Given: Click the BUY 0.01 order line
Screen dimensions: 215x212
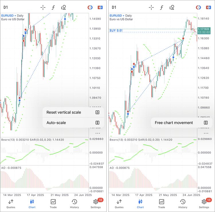Looking at the screenshot, I should coord(116,30).
